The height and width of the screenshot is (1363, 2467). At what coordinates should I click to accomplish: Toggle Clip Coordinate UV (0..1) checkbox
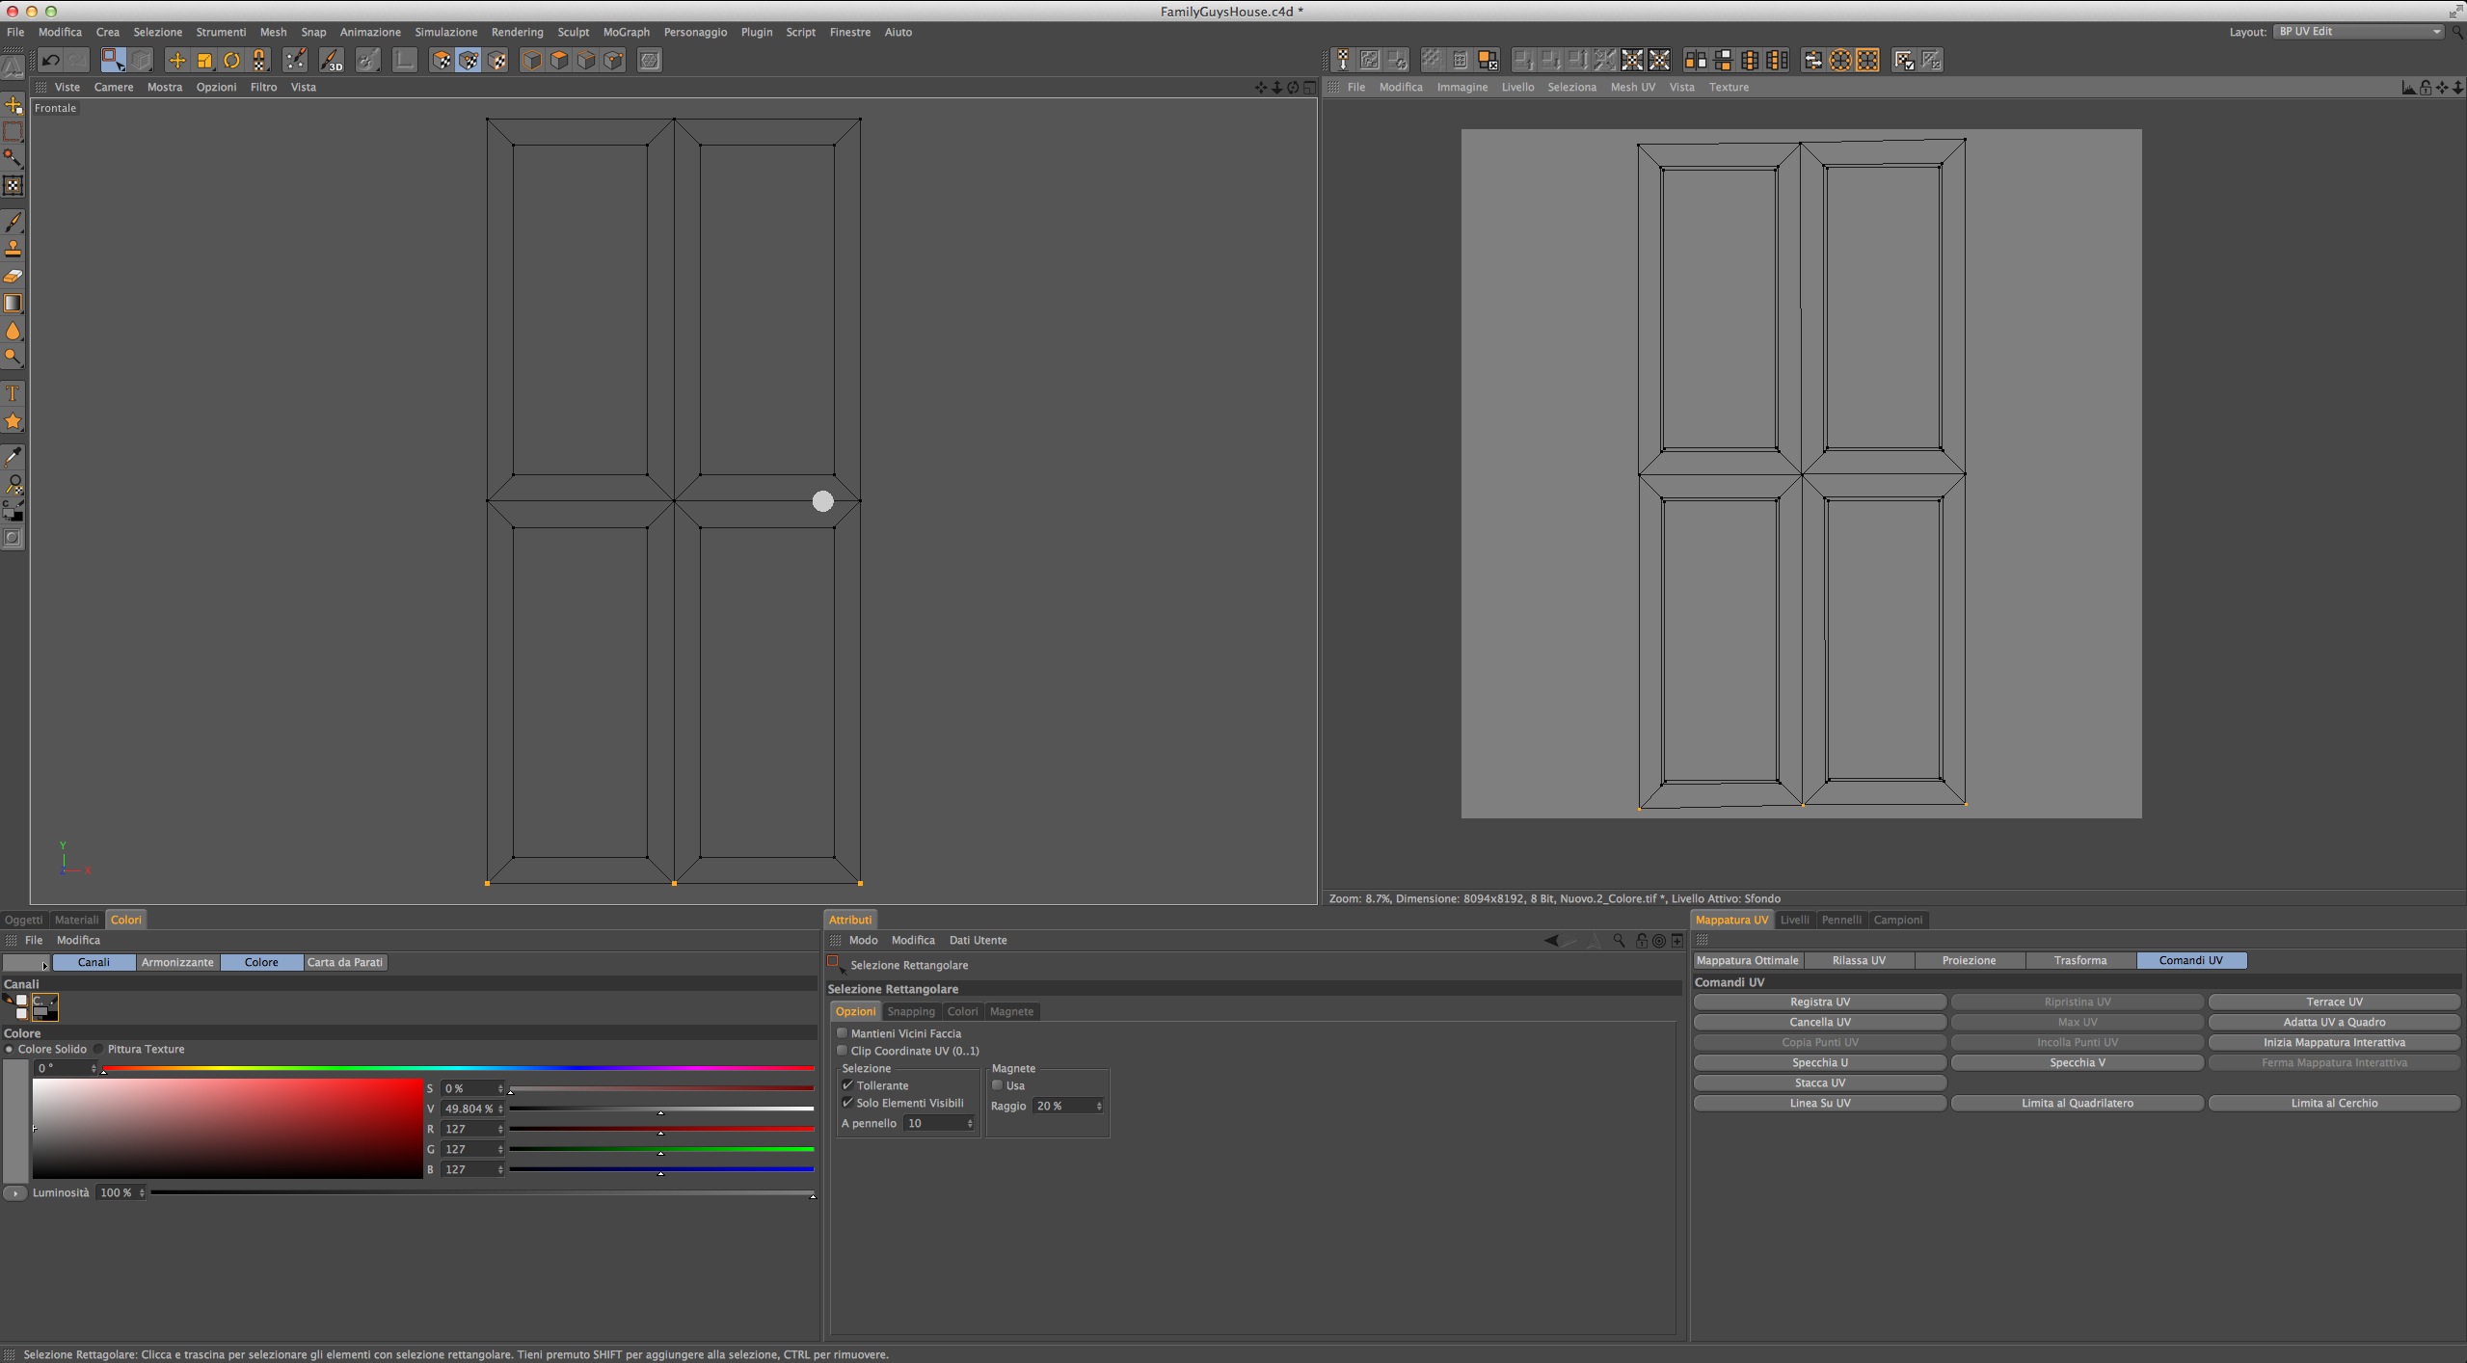click(x=842, y=1051)
